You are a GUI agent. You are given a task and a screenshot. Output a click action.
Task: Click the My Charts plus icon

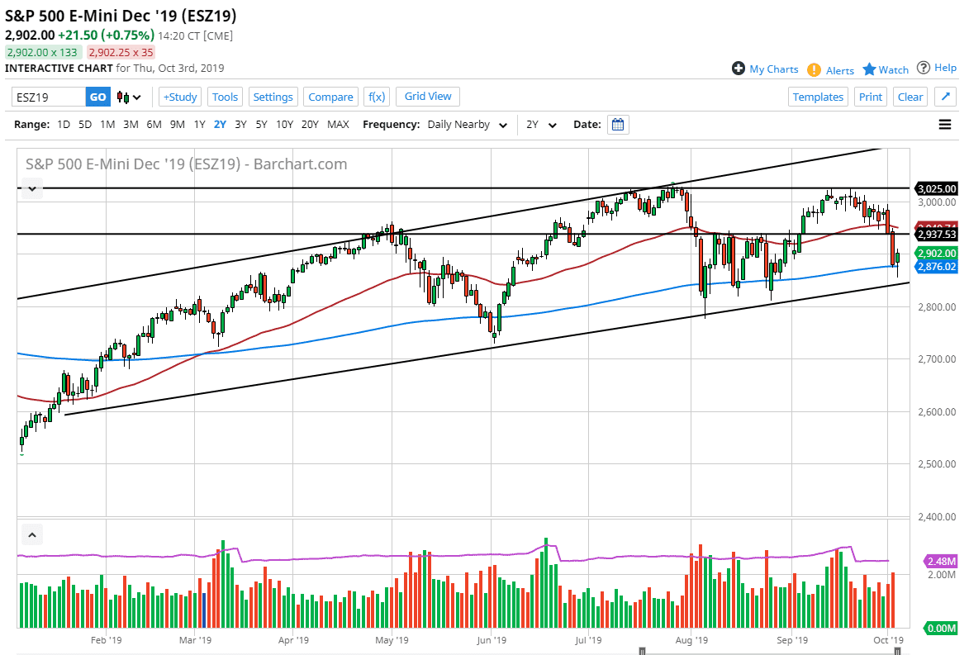[x=739, y=69]
